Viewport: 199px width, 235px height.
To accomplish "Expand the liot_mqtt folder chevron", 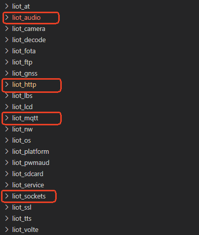I will [7, 118].
